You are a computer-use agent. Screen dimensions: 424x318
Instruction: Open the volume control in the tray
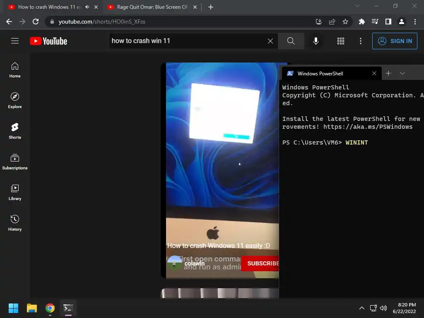pyautogui.click(x=383, y=308)
